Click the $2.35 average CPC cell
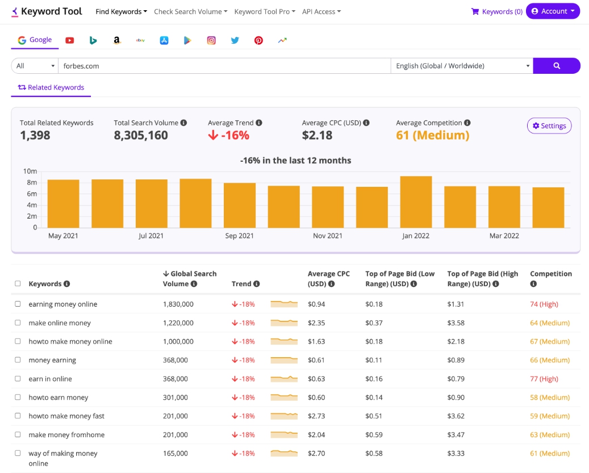This screenshot has height=473, width=589. (x=316, y=323)
